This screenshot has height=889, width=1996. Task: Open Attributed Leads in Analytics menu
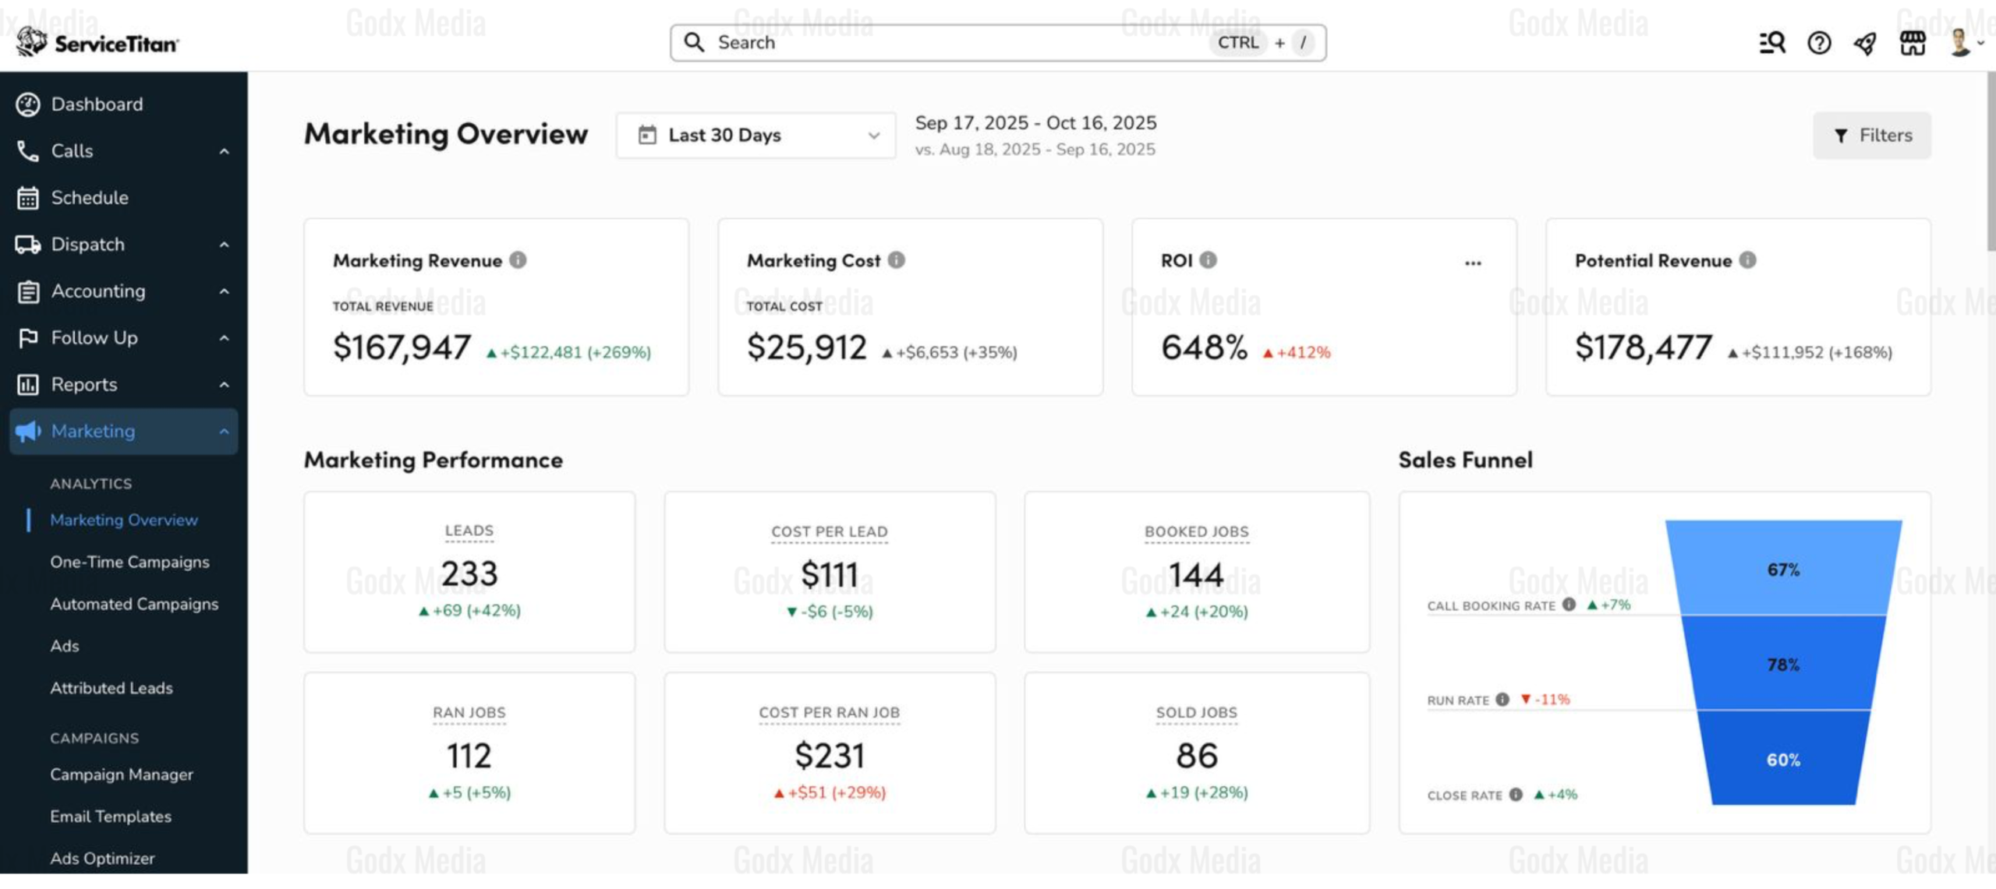[x=111, y=688]
